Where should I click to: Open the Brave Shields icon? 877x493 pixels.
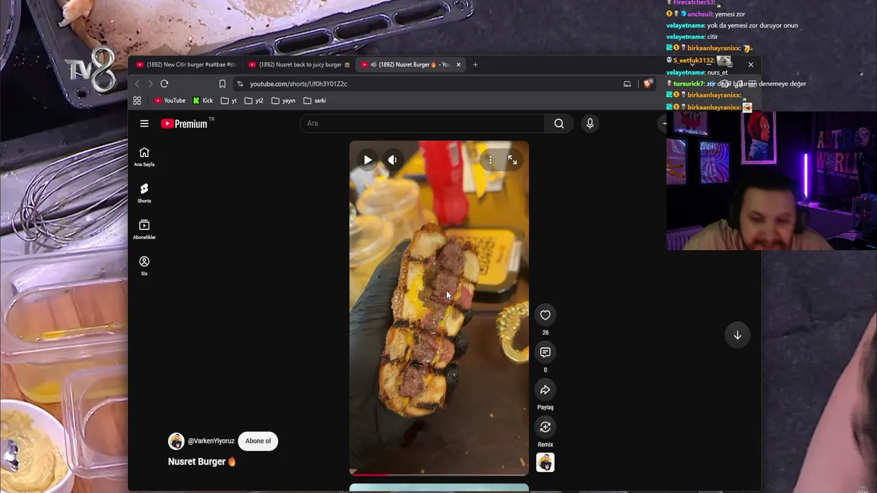(x=647, y=84)
